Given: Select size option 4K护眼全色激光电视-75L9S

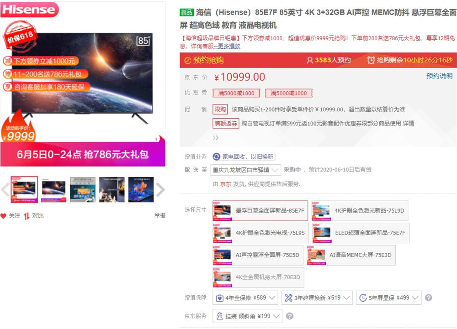Looking at the screenshot, I should (x=260, y=233).
